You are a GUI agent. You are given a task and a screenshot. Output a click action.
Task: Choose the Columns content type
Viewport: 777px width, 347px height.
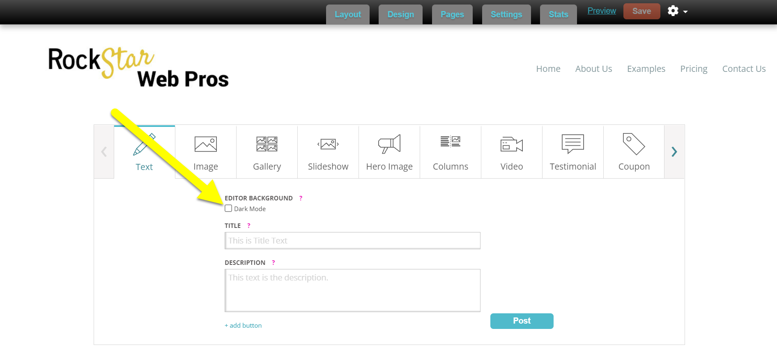pyautogui.click(x=451, y=152)
